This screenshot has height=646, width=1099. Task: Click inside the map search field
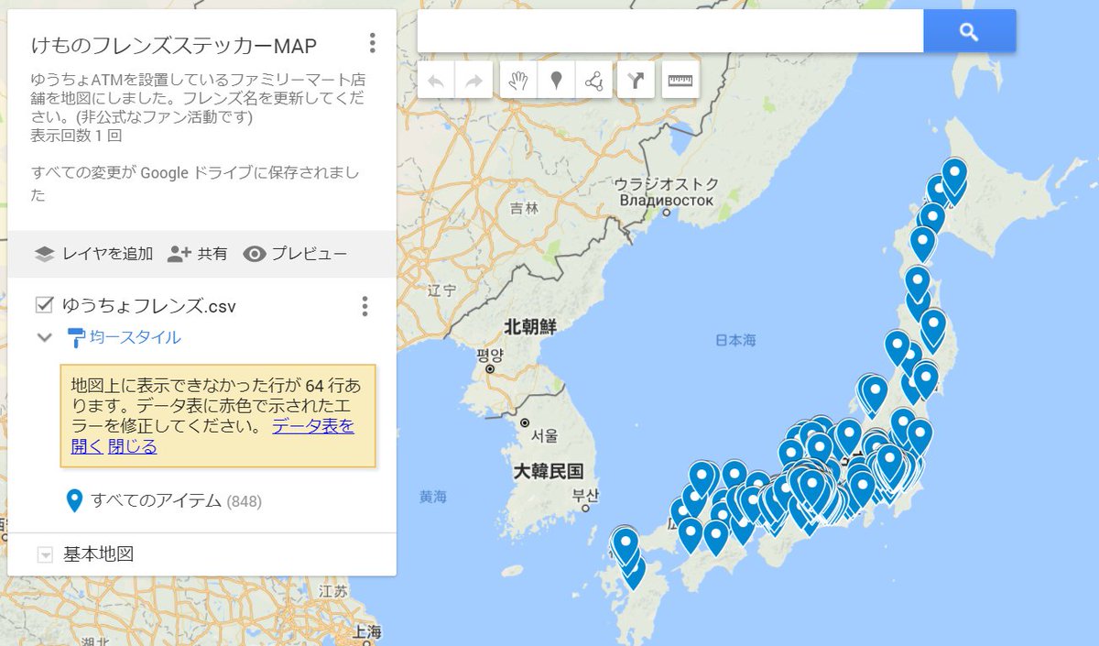pos(670,31)
